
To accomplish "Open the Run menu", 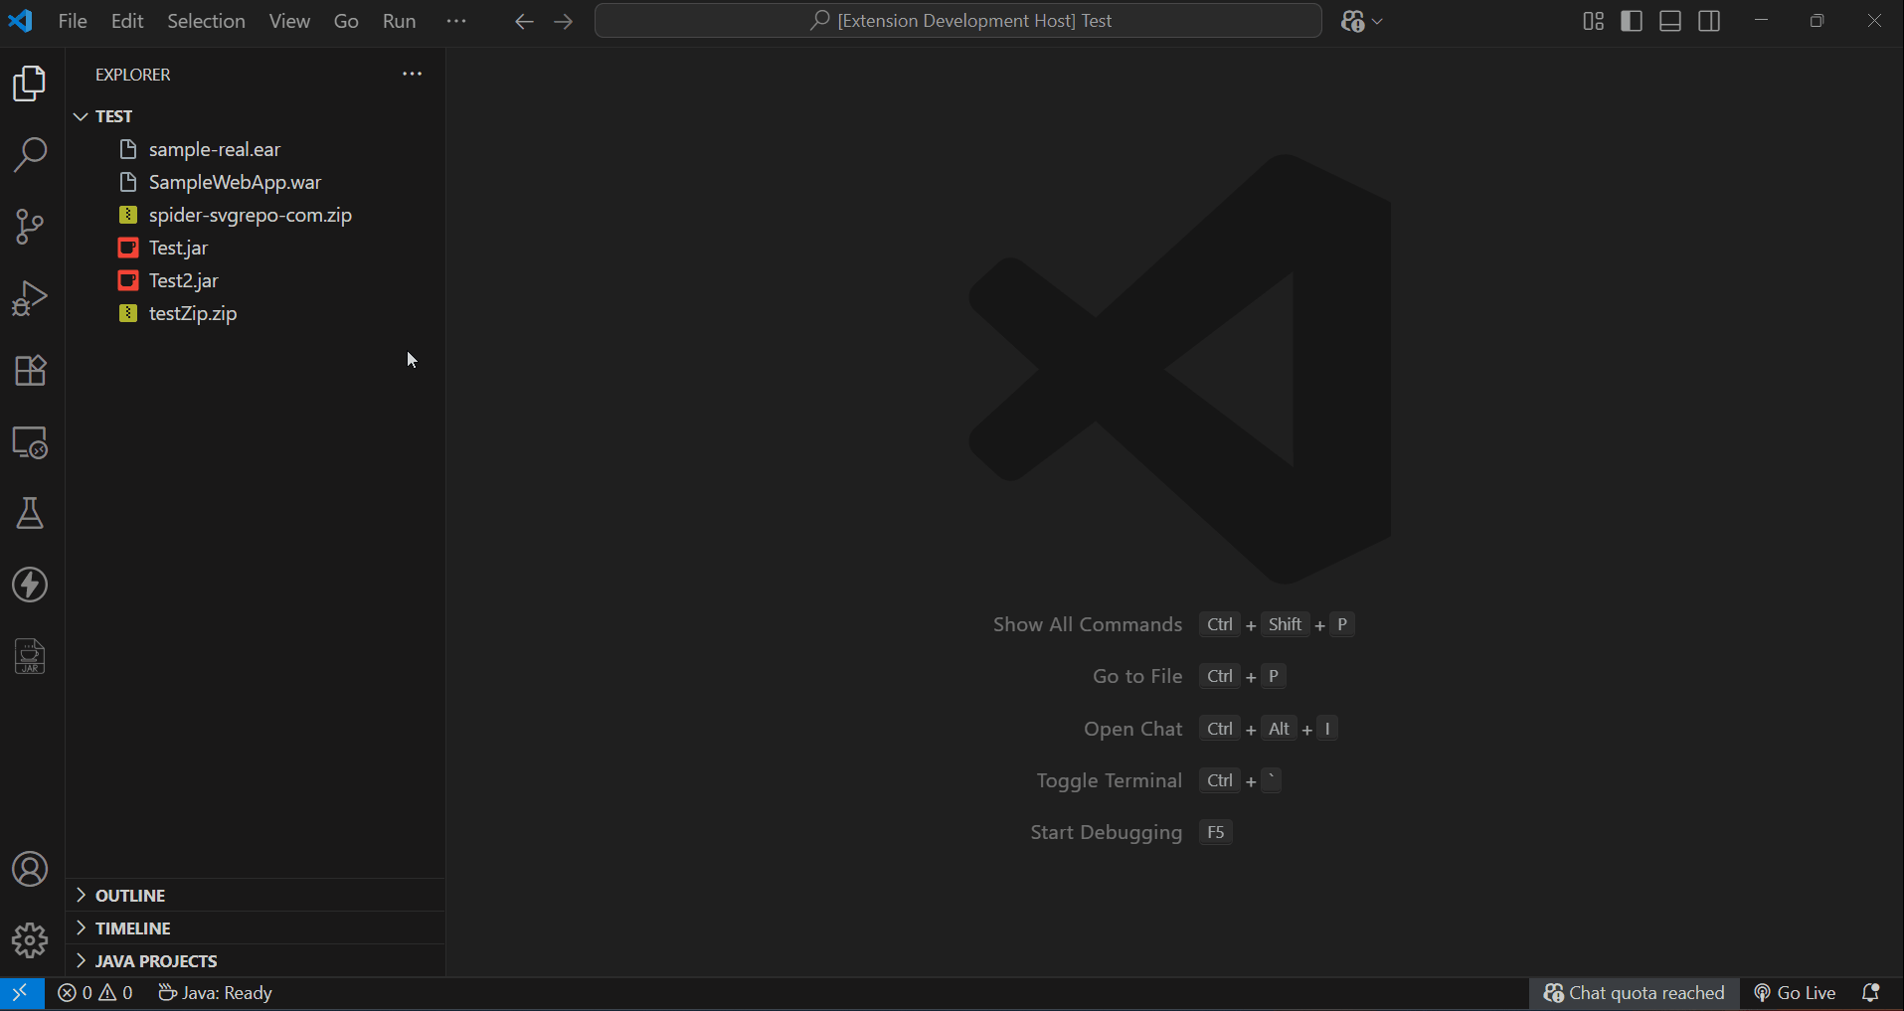I will [400, 21].
